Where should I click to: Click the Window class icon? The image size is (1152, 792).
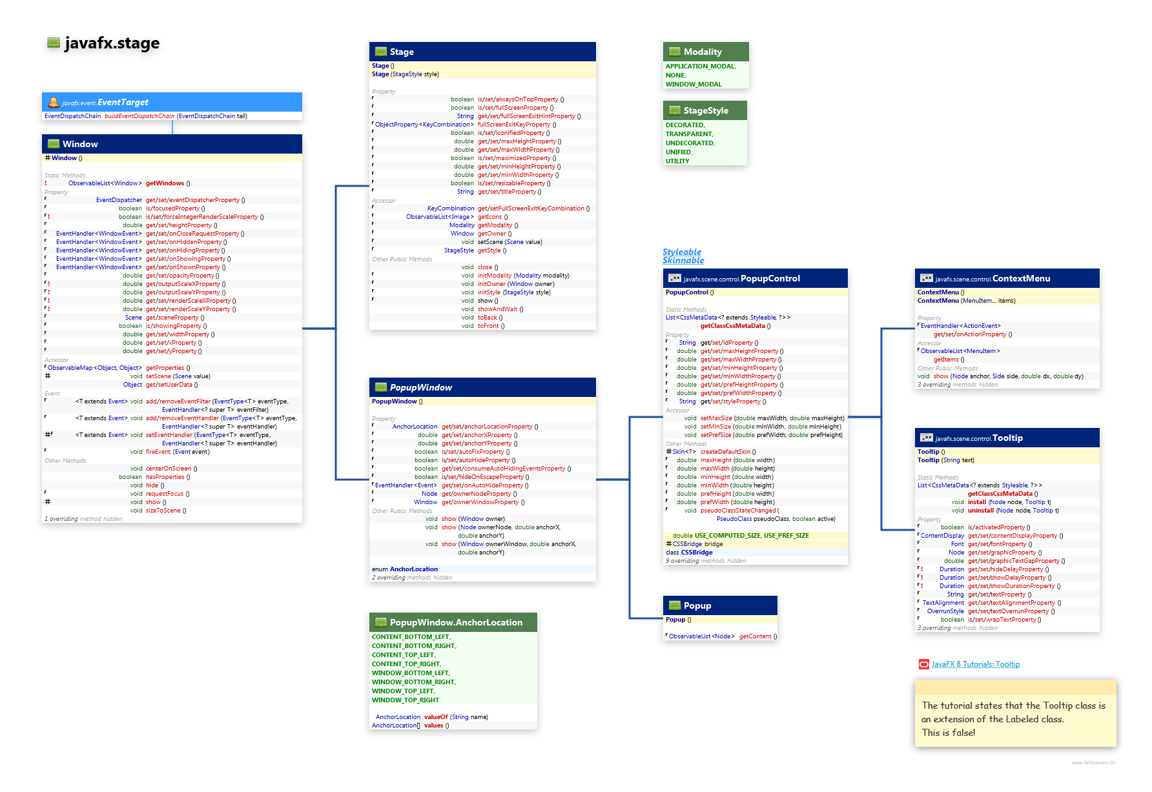point(54,144)
